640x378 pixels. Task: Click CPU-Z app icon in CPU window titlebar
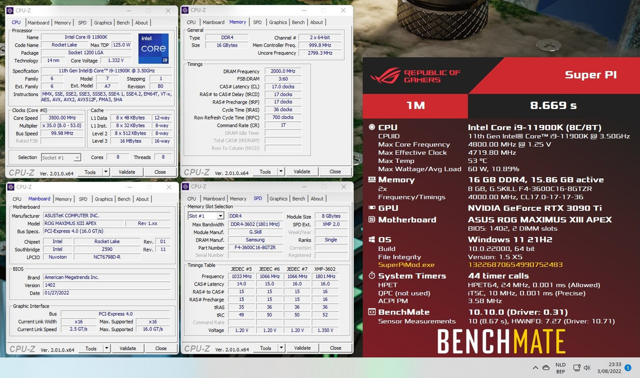pos(10,10)
